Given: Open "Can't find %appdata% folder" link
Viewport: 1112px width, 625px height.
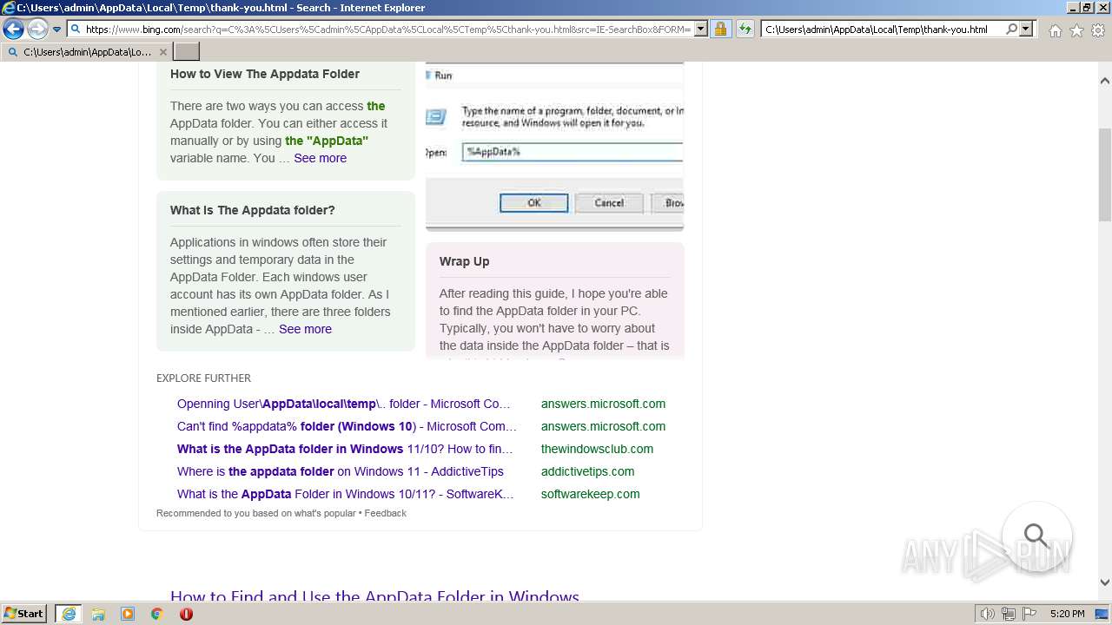Looking at the screenshot, I should tap(347, 426).
